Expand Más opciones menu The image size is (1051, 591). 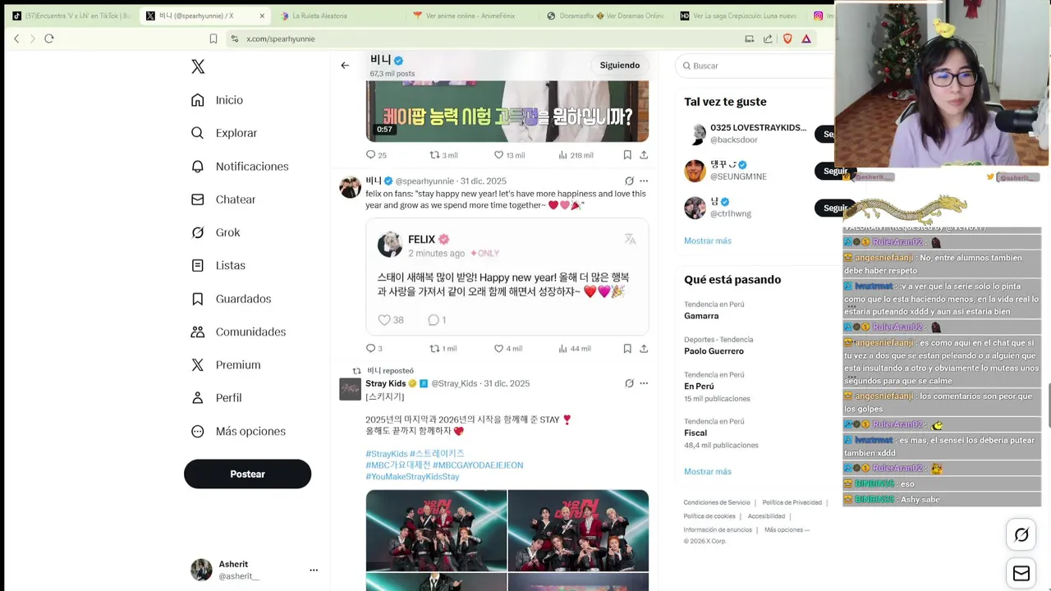[238, 431]
